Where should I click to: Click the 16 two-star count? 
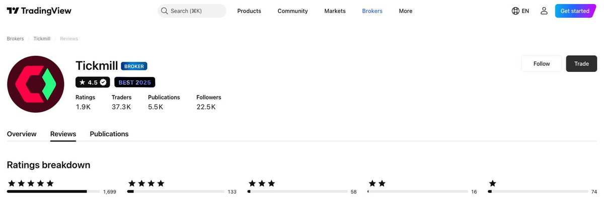(474, 192)
